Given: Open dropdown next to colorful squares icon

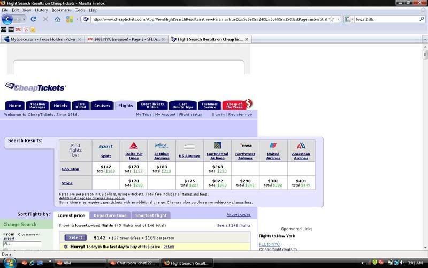Looking at the screenshot, I should coord(77,19).
